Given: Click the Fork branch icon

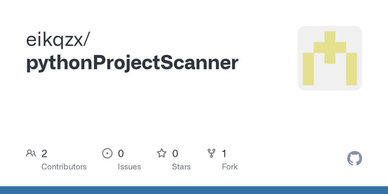Looking at the screenshot, I should (211, 153).
